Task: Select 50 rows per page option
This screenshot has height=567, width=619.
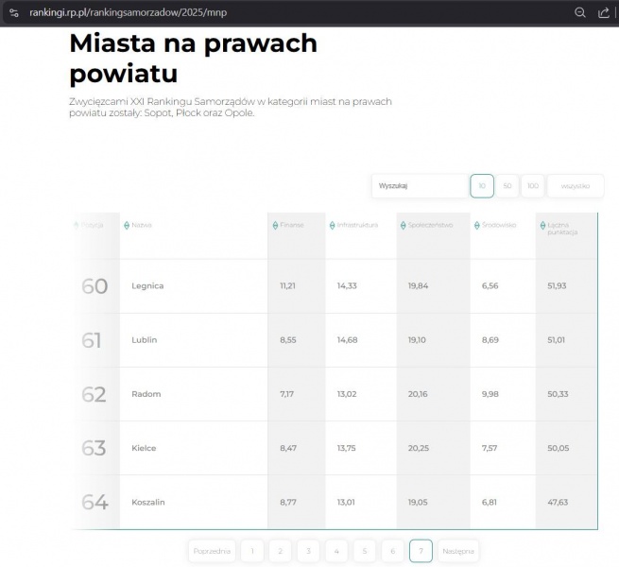Action: 507,186
